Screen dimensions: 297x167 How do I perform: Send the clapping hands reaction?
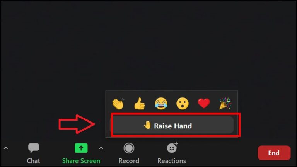point(118,103)
